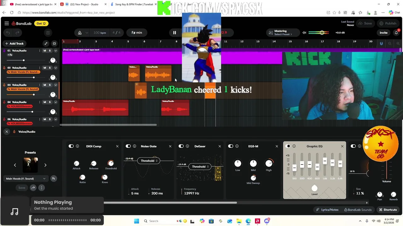Click the notifications bell icon
The height and width of the screenshot is (226, 403).
(x=396, y=33)
